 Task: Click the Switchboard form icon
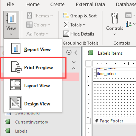[x=8, y=114]
